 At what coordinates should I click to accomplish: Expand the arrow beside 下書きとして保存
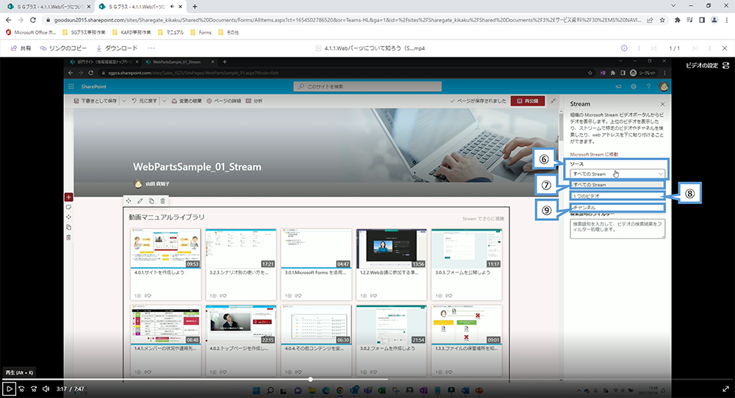[x=124, y=101]
